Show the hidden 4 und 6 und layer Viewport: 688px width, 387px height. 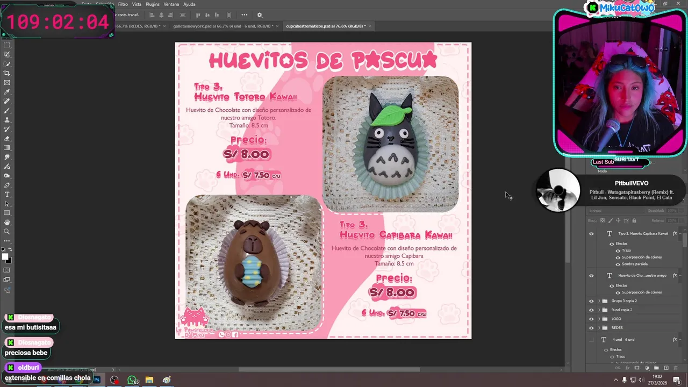point(592,340)
